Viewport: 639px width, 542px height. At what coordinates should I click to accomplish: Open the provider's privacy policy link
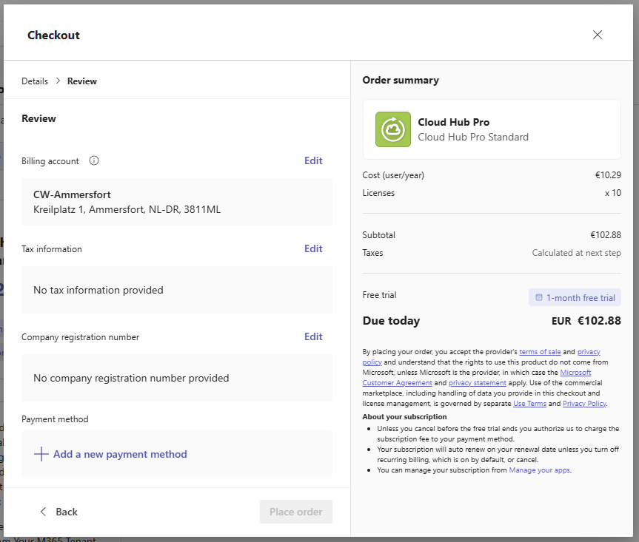pos(589,351)
